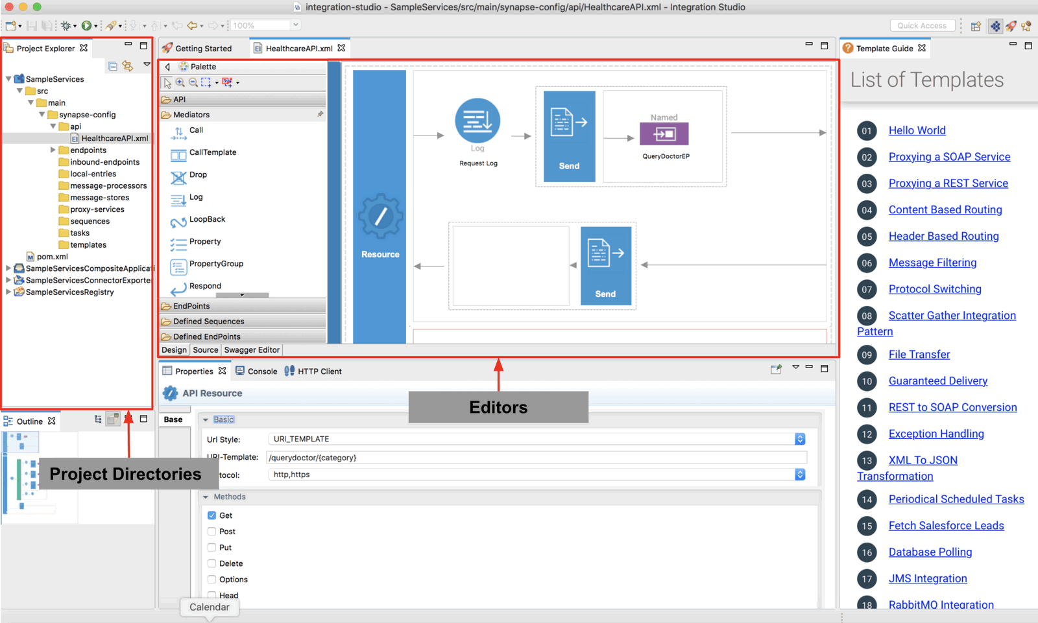Select pom.xml in the project tree
This screenshot has height=623, width=1038.
tap(47, 257)
